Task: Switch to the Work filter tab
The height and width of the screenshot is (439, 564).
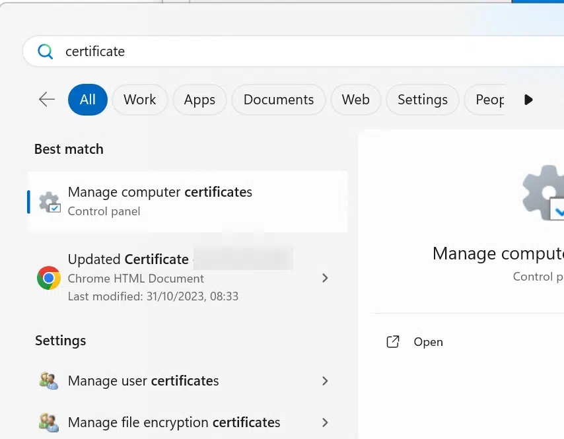Action: tap(139, 100)
